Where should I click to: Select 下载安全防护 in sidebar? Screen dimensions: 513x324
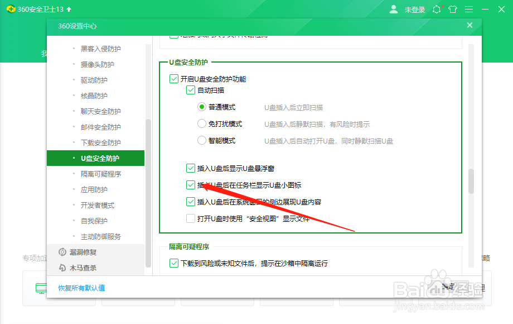(x=101, y=143)
